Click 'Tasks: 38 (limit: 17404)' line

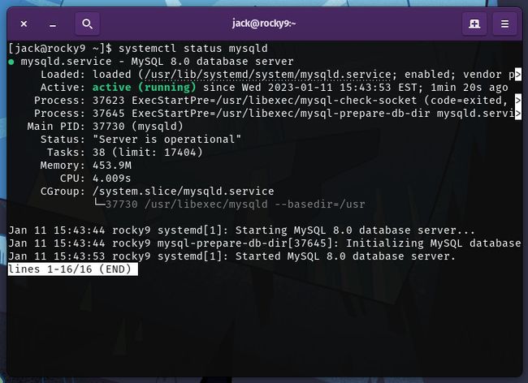pyautogui.click(x=124, y=153)
